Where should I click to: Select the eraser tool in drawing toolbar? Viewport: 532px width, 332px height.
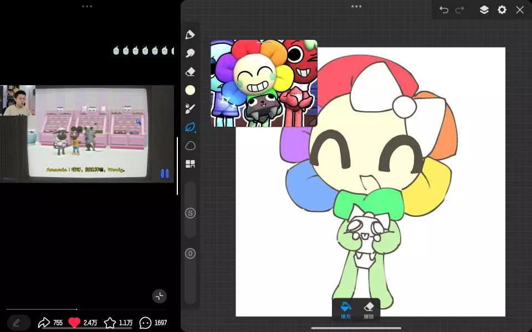coord(190,71)
